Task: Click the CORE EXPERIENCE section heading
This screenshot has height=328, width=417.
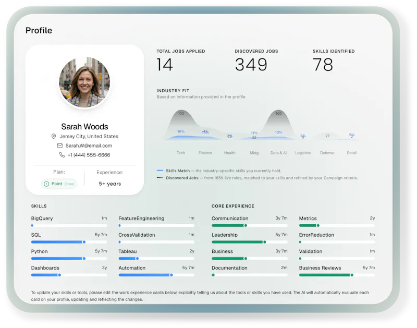Action: click(233, 206)
